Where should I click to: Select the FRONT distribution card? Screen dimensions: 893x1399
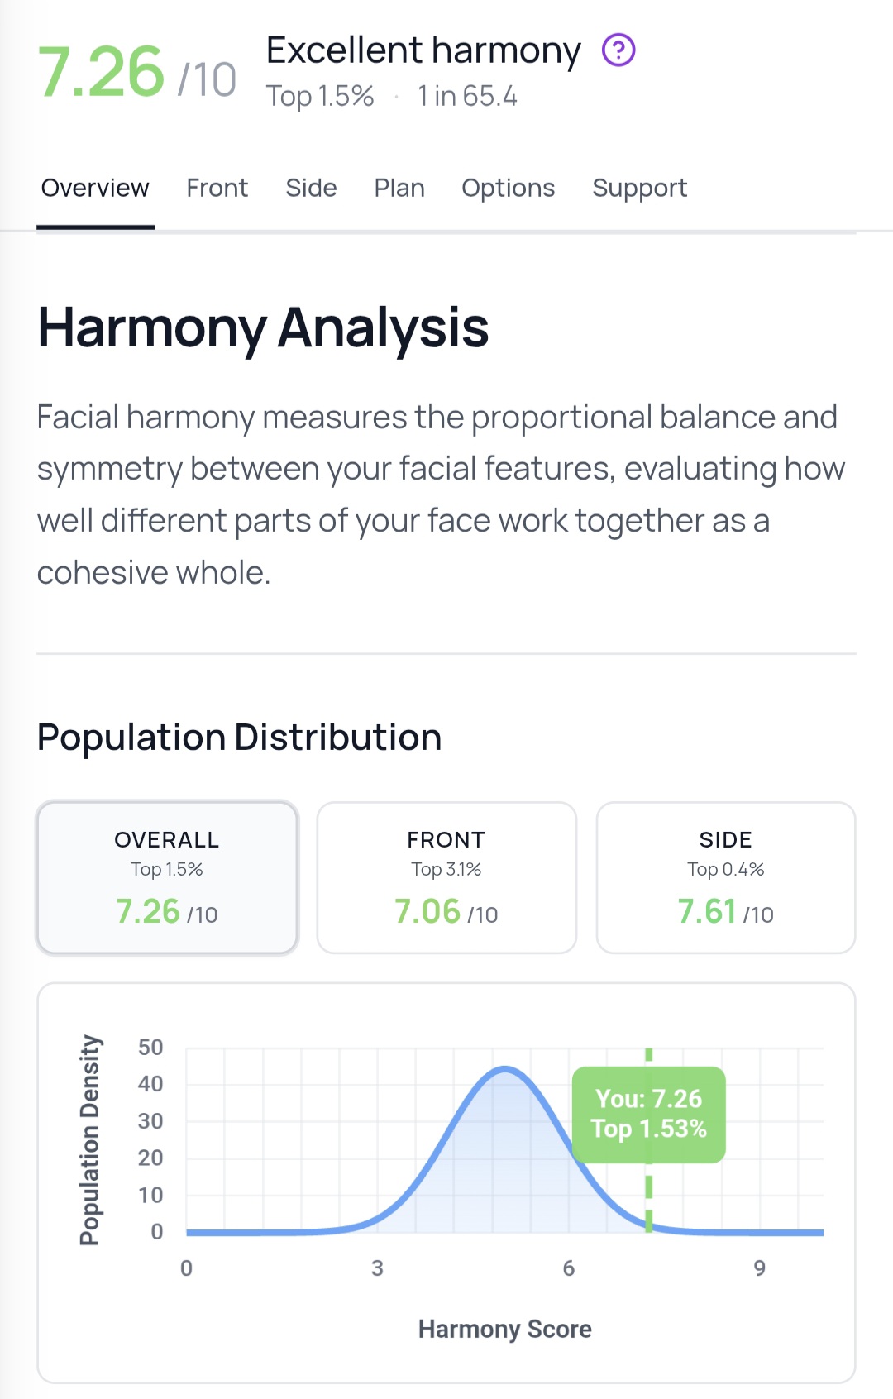tap(446, 876)
